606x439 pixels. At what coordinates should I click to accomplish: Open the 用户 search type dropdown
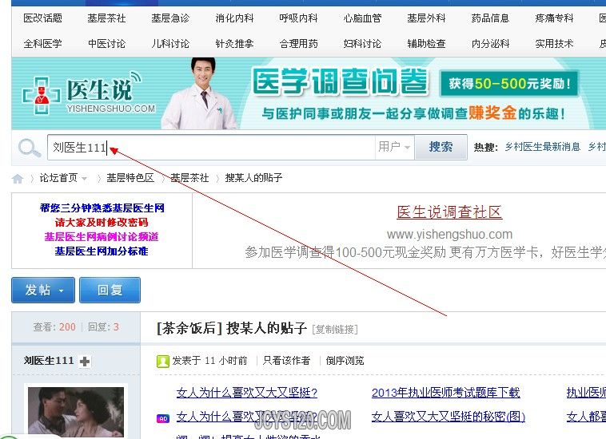pos(394,147)
